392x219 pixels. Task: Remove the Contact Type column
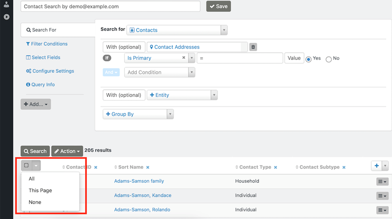pyautogui.click(x=276, y=167)
